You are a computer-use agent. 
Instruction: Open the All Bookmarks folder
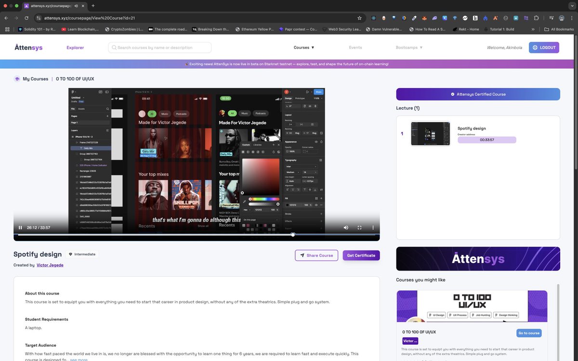tap(559, 29)
